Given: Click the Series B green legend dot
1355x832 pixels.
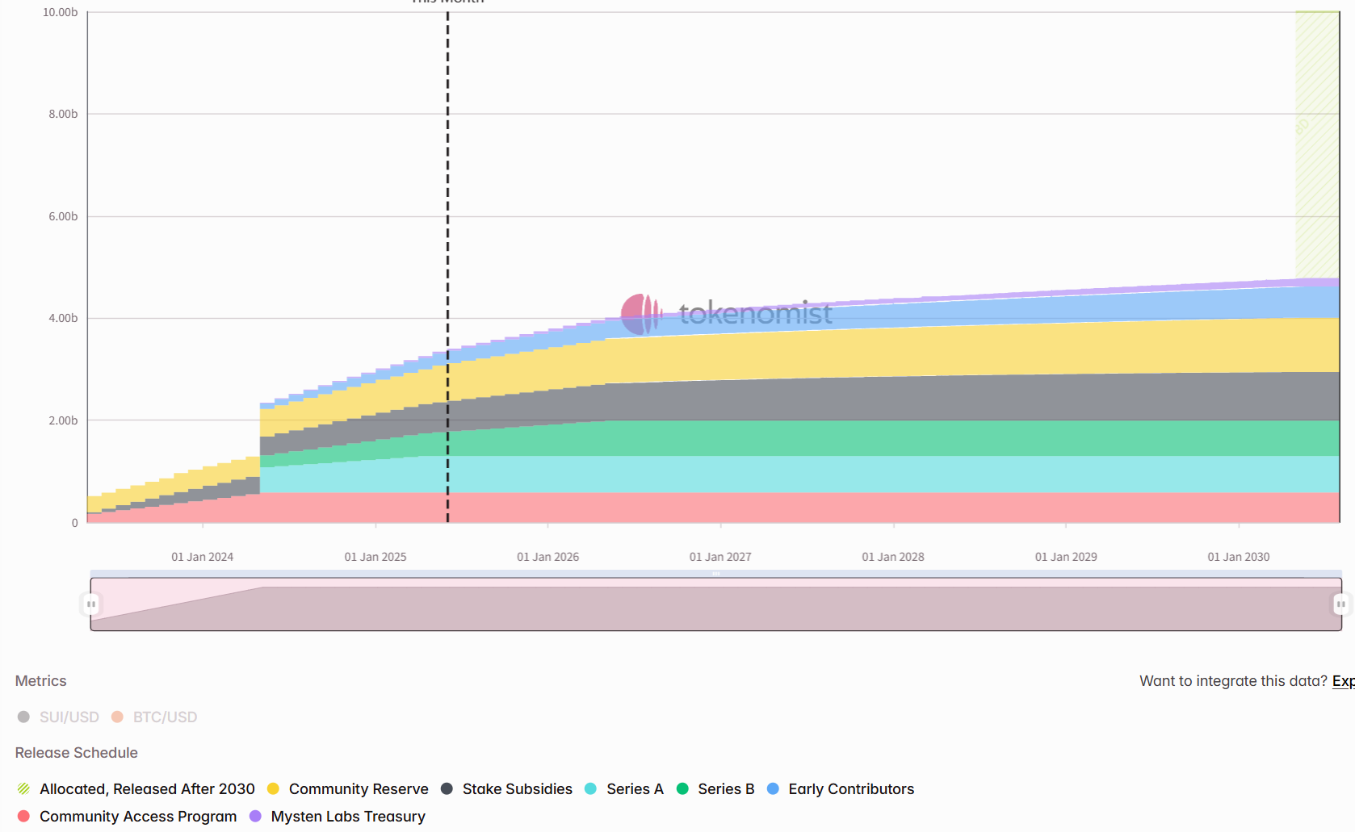Looking at the screenshot, I should tap(682, 788).
